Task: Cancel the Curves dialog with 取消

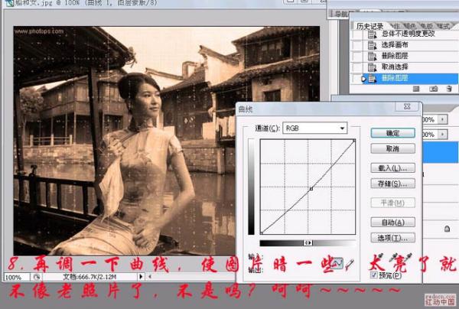Action: coord(393,148)
